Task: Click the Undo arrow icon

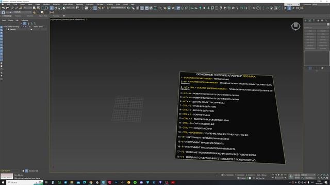Action: [x=3, y=8]
